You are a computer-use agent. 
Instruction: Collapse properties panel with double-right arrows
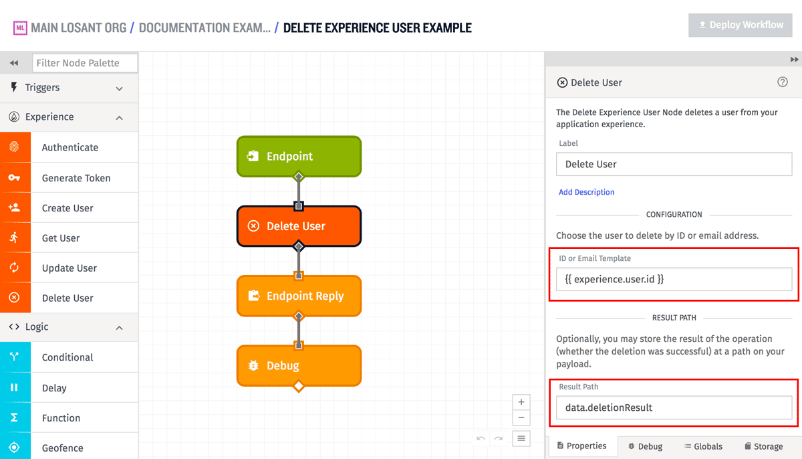[x=794, y=60]
